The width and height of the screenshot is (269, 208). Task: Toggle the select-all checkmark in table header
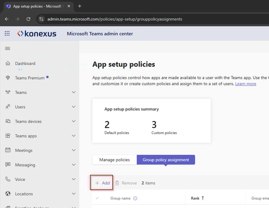tap(97, 198)
